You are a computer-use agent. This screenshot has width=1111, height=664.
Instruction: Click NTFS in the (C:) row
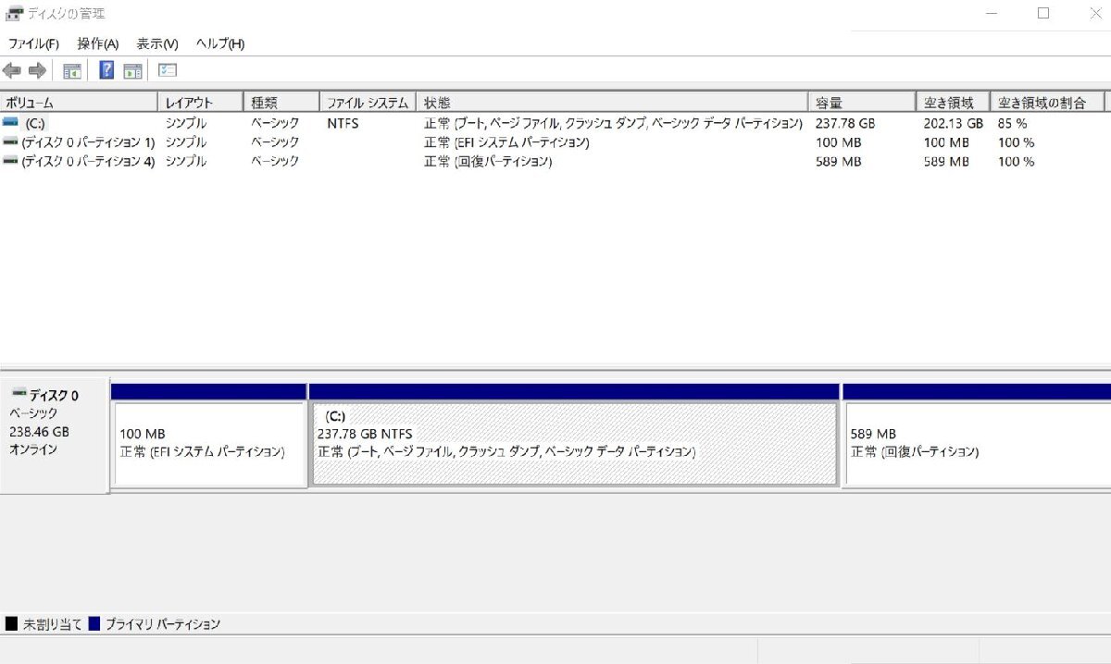tap(343, 123)
